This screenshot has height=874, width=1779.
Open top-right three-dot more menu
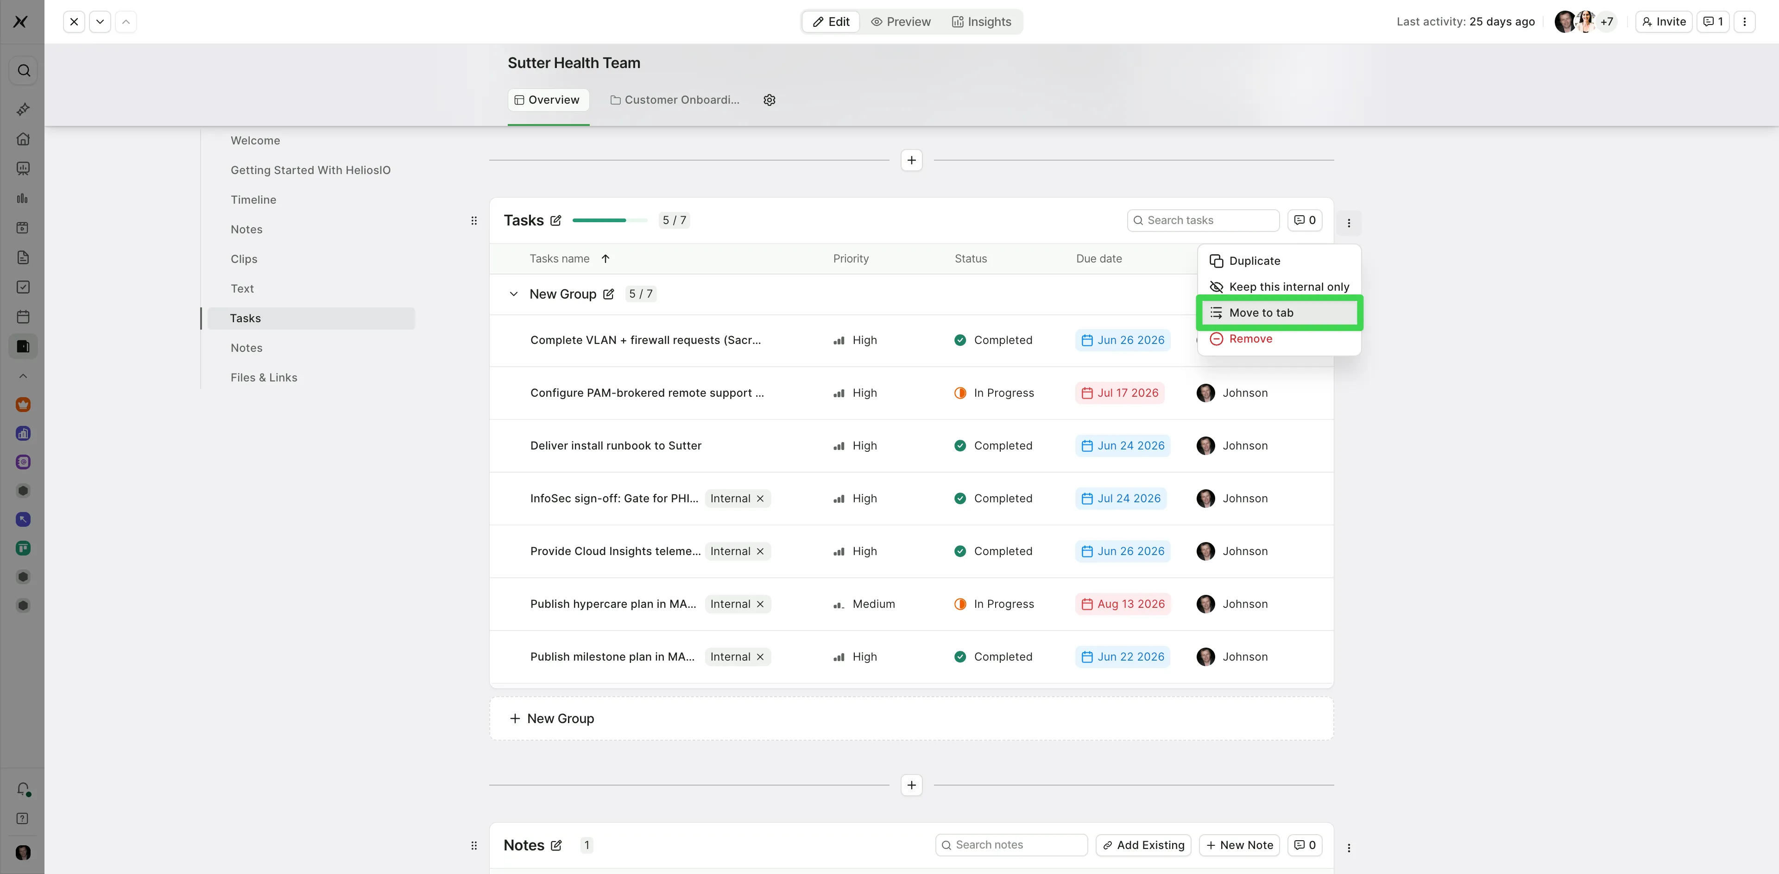pyautogui.click(x=1744, y=21)
